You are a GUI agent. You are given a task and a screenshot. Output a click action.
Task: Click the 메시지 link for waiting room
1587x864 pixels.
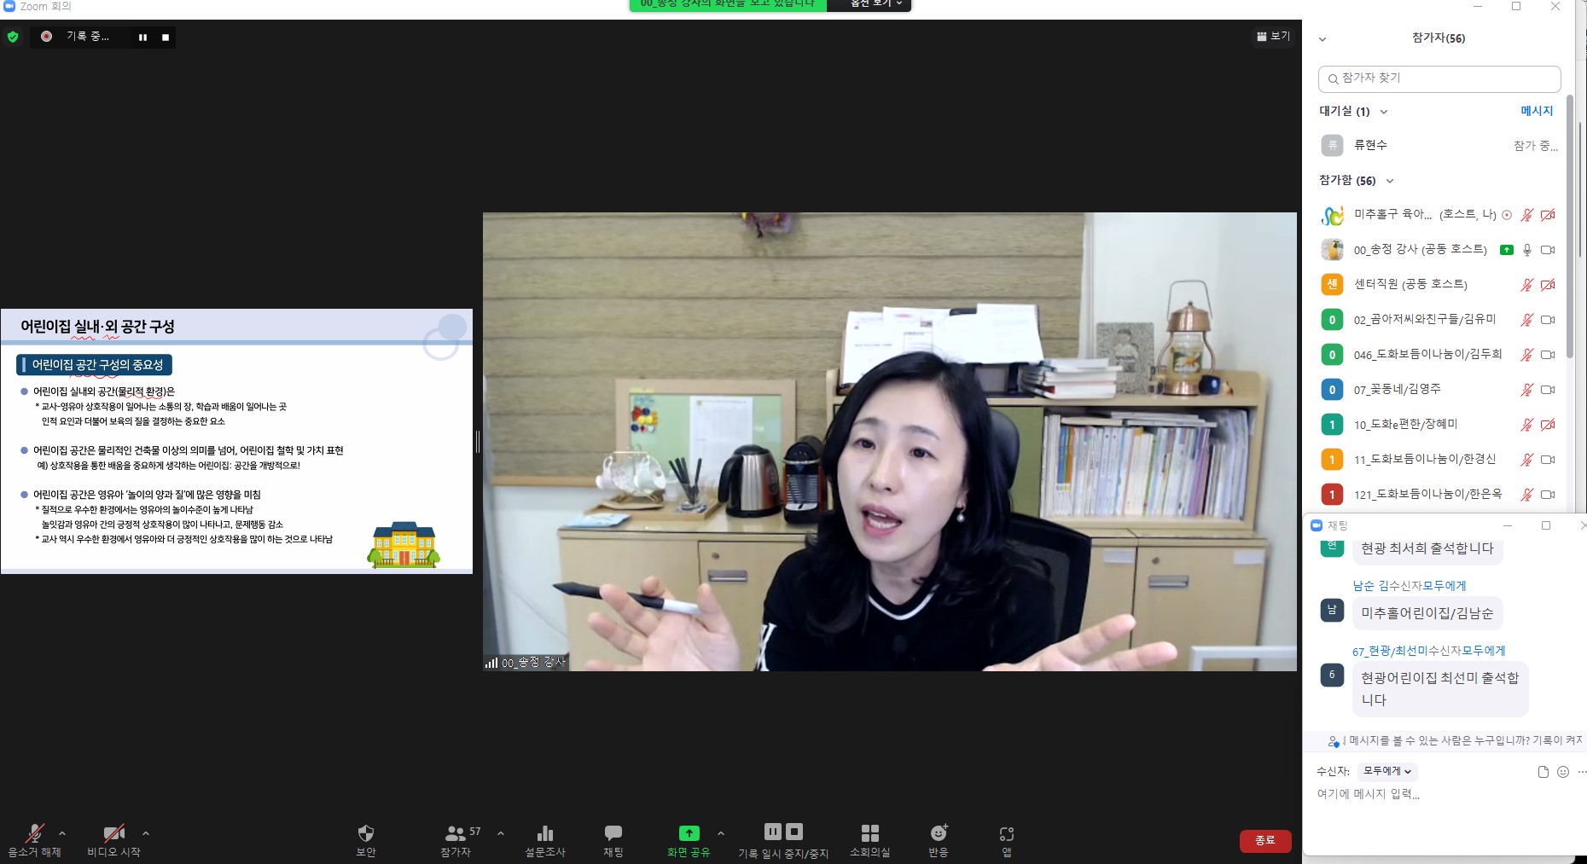pyautogui.click(x=1537, y=111)
